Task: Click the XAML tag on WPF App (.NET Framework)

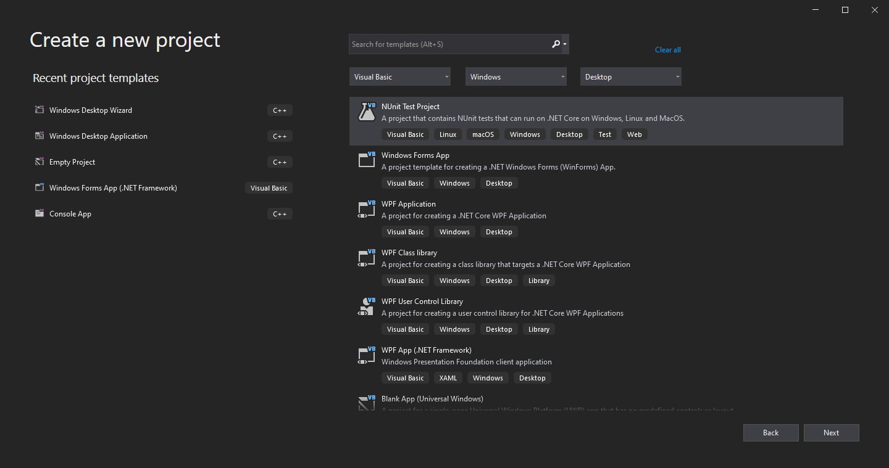Action: [448, 378]
